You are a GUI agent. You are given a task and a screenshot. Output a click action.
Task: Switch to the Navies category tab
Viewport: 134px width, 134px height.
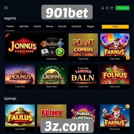49,26
